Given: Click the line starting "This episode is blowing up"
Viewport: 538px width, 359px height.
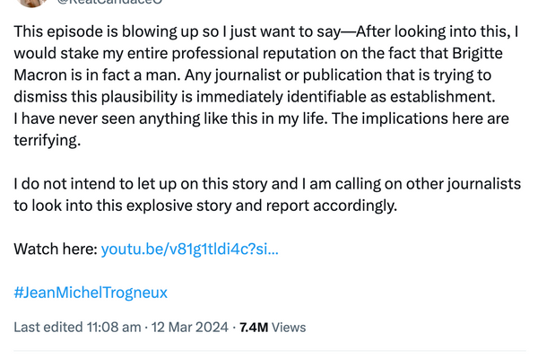Looking at the screenshot, I should click(266, 32).
